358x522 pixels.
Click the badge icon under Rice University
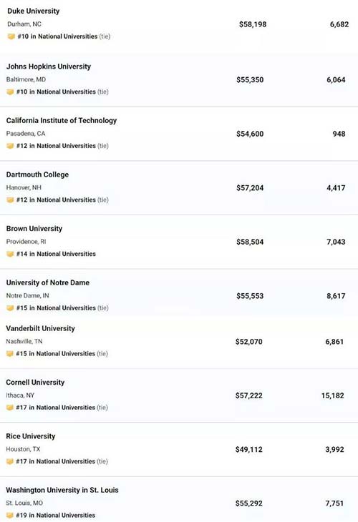click(x=10, y=461)
